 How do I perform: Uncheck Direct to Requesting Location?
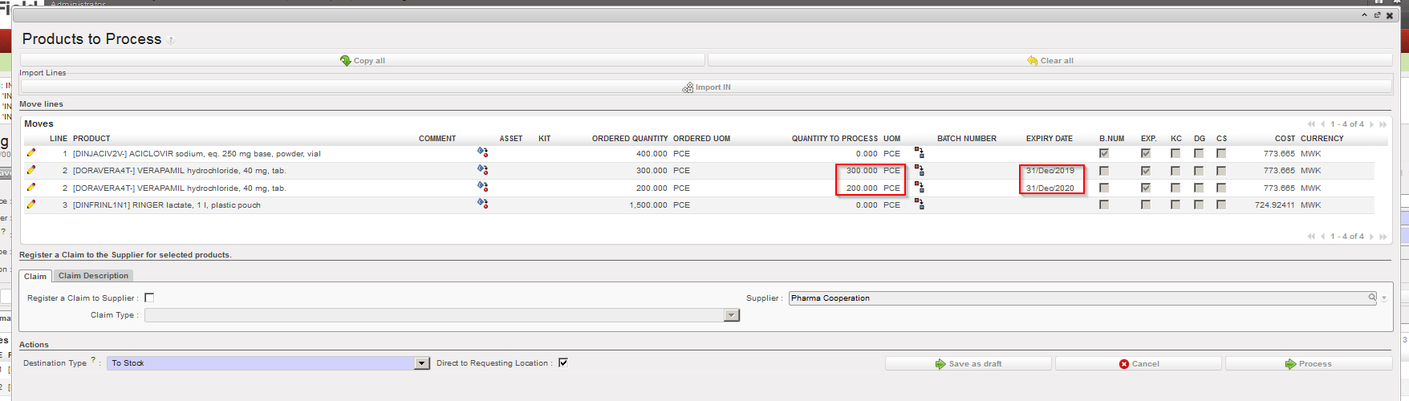click(563, 363)
